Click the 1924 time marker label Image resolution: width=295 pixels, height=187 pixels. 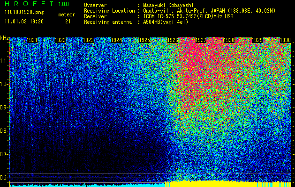click(x=116, y=40)
